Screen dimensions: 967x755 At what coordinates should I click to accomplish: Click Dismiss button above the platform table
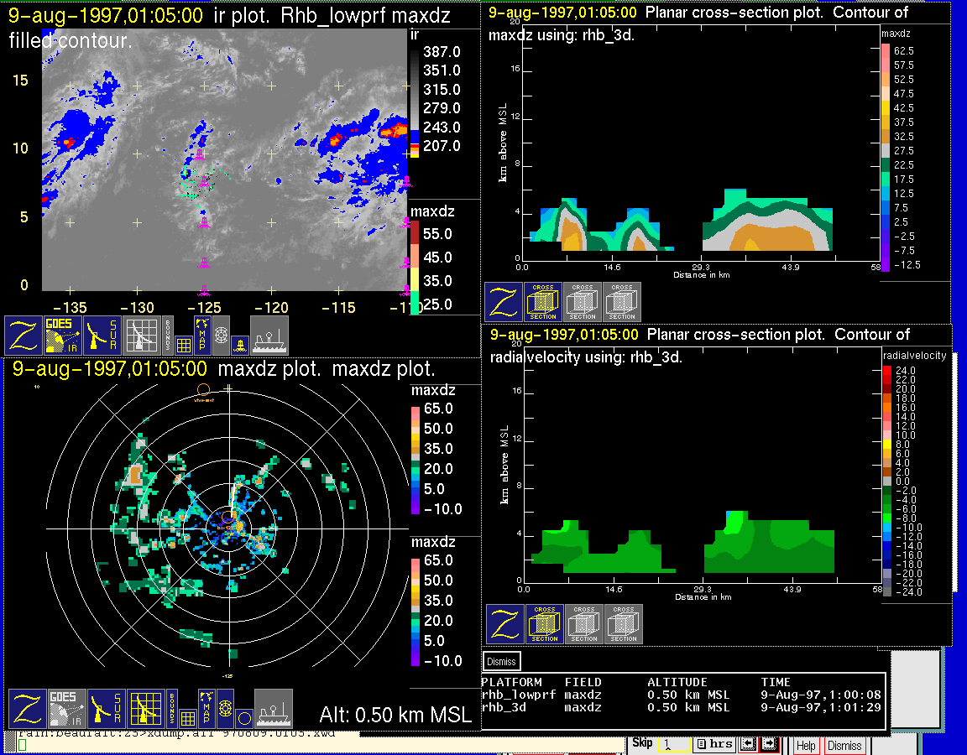coord(501,661)
